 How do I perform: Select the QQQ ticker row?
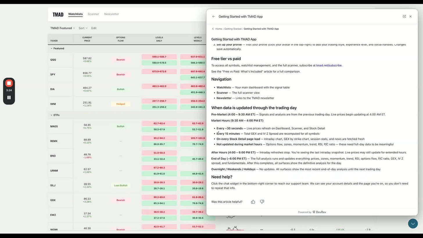coord(53,60)
